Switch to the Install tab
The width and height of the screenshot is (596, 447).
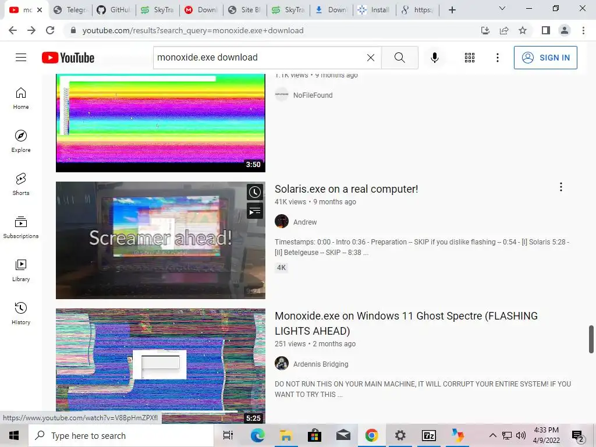pos(374,10)
